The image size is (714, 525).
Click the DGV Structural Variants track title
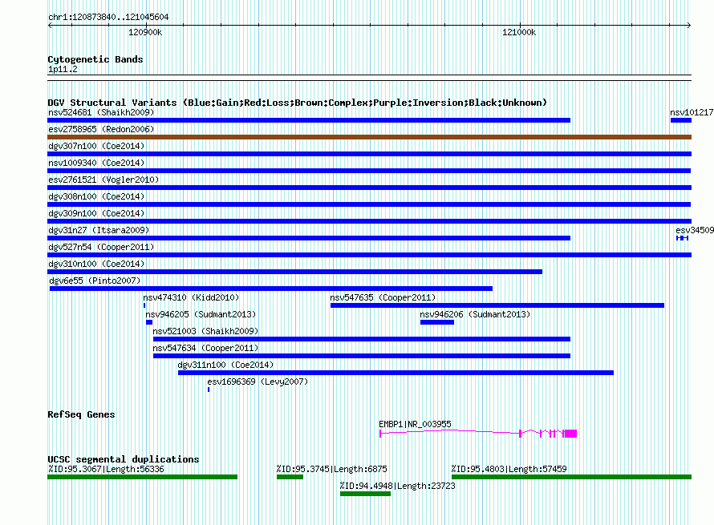[297, 103]
